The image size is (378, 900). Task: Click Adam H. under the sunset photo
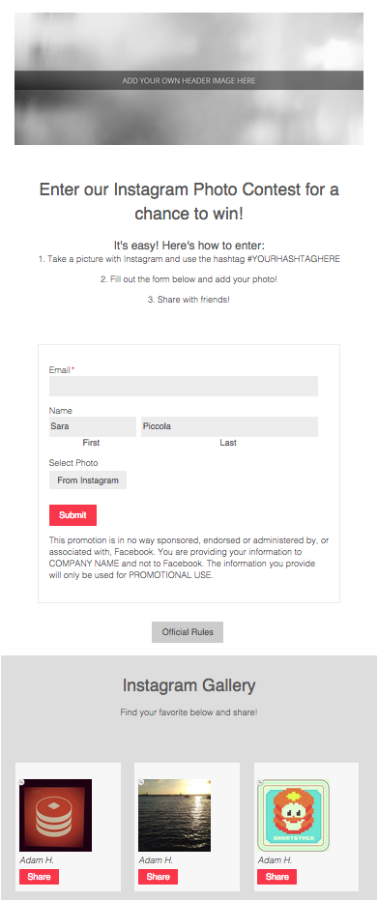tap(156, 859)
